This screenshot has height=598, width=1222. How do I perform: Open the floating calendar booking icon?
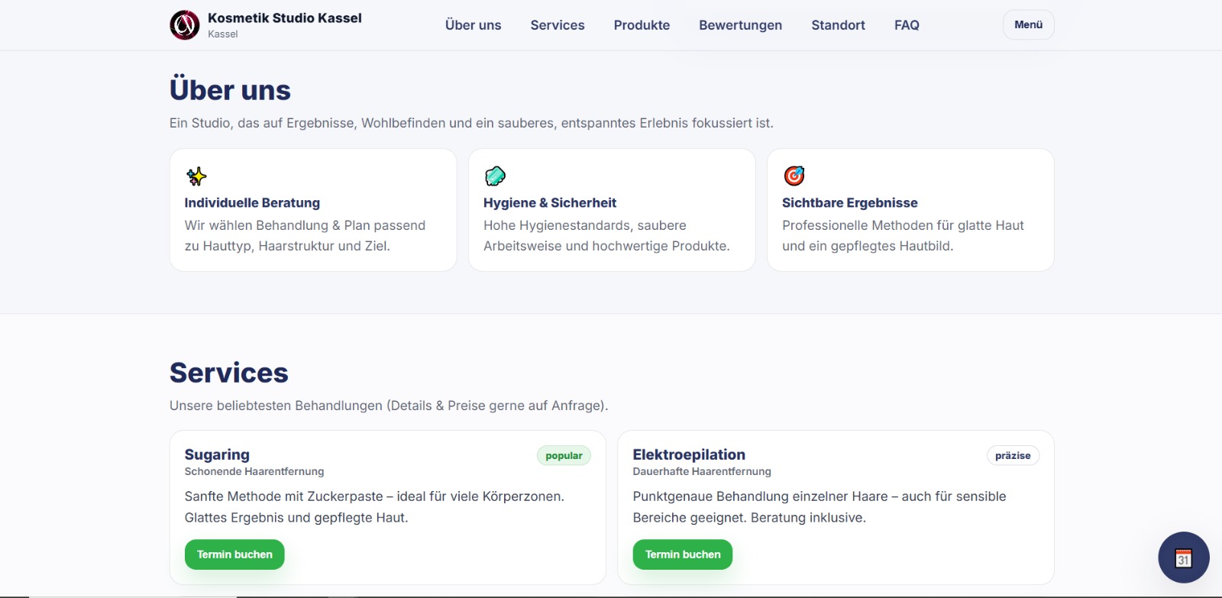(1183, 558)
